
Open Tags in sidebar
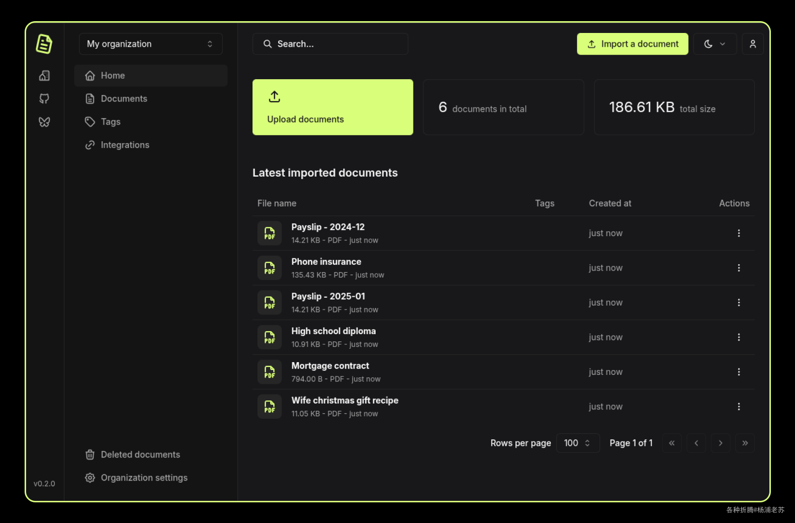[x=151, y=122]
